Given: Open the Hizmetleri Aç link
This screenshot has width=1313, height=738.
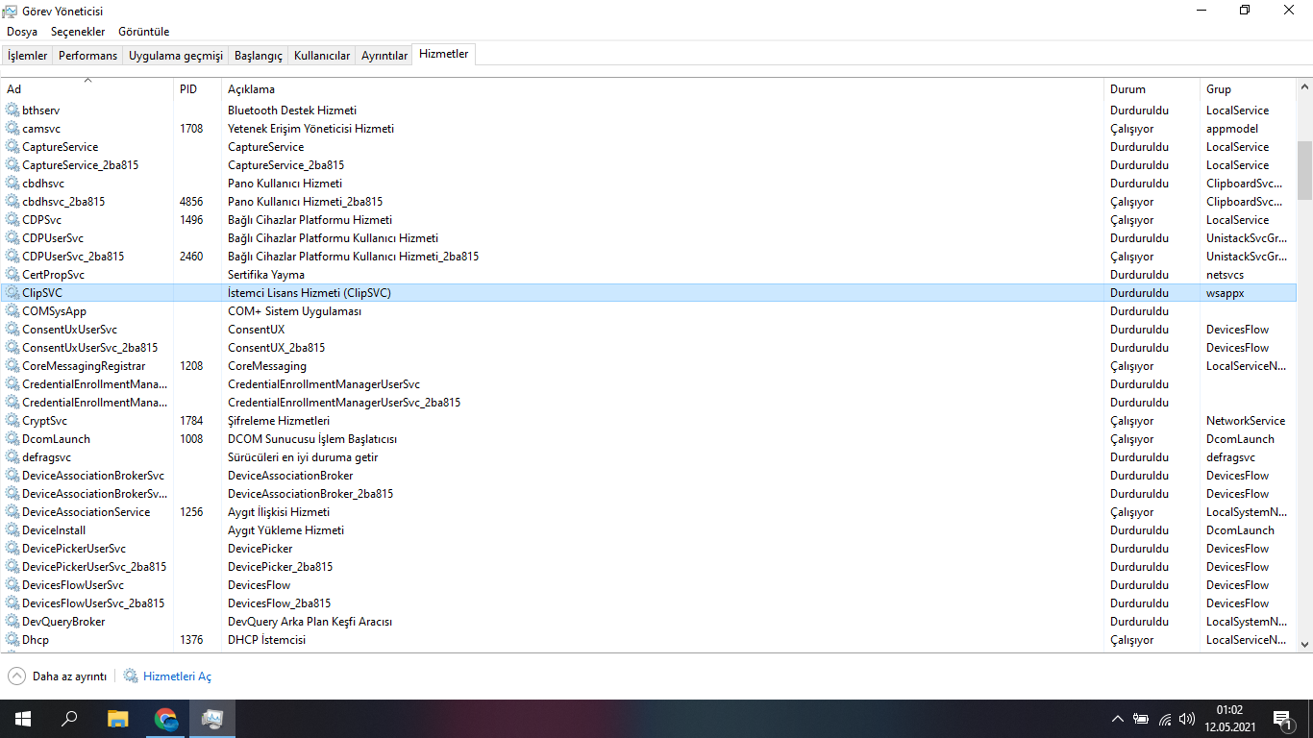Looking at the screenshot, I should pyautogui.click(x=177, y=676).
